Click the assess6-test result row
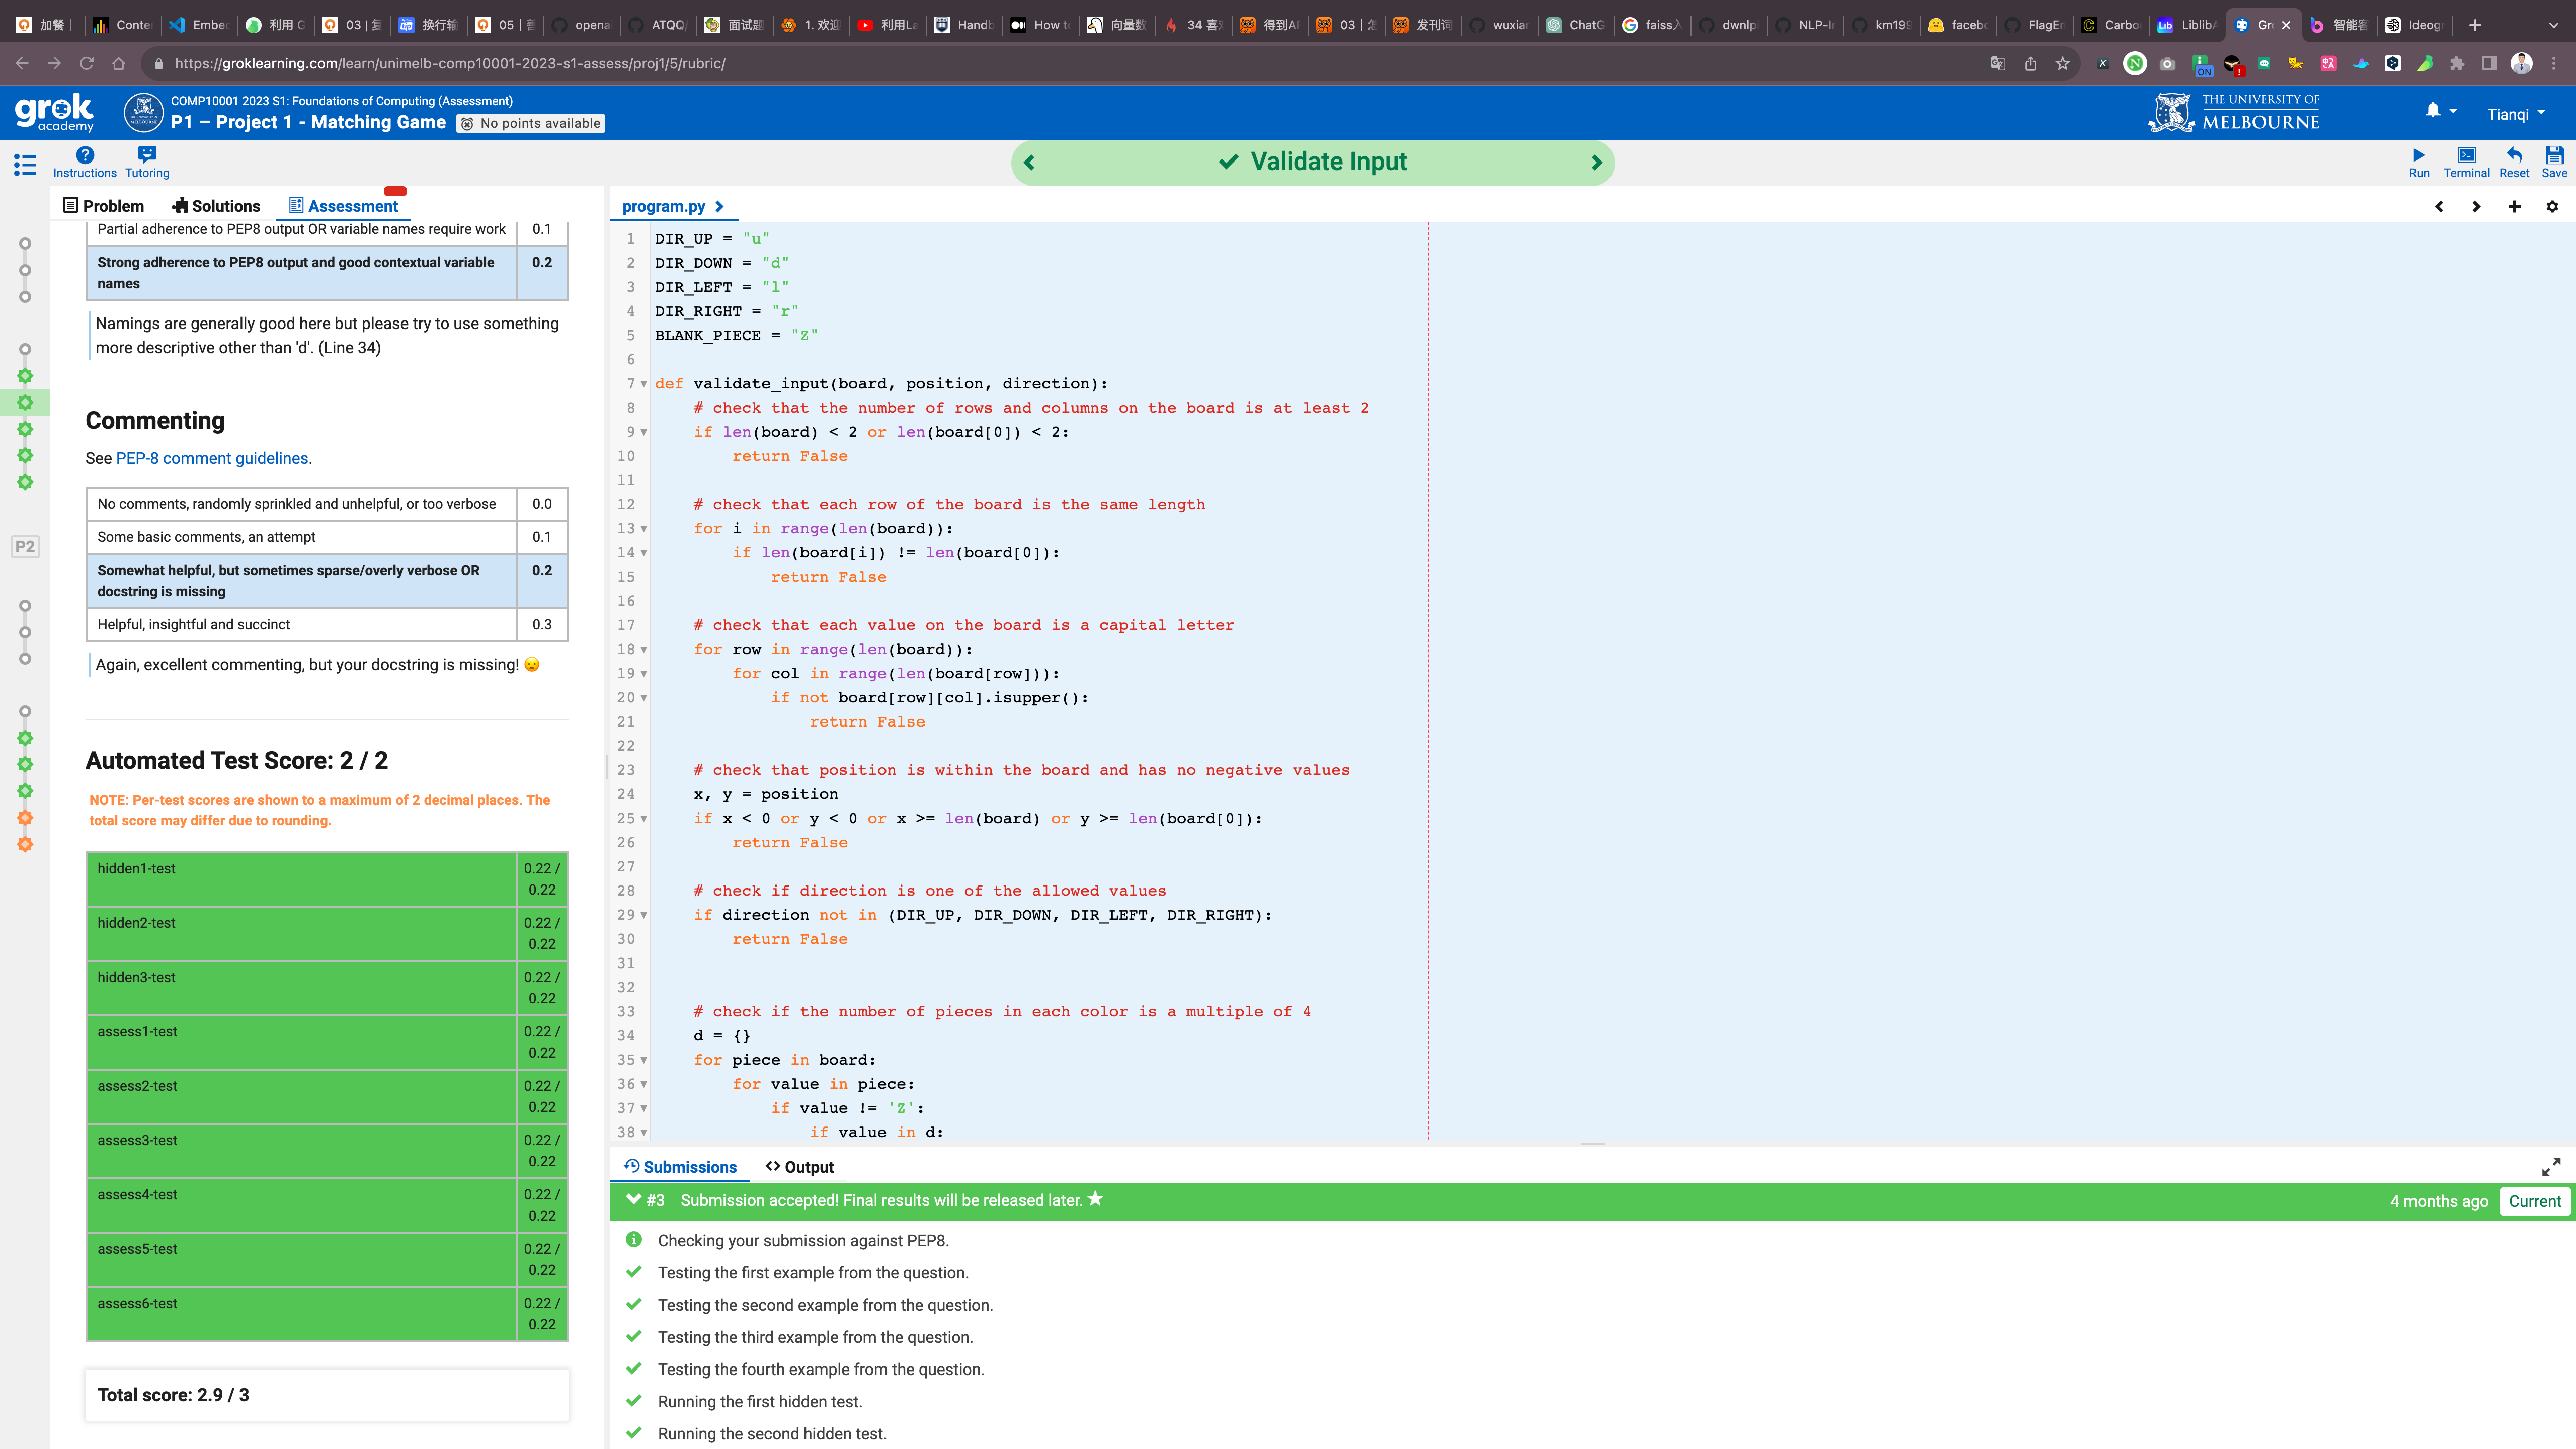This screenshot has height=1449, width=2576. [327, 1314]
